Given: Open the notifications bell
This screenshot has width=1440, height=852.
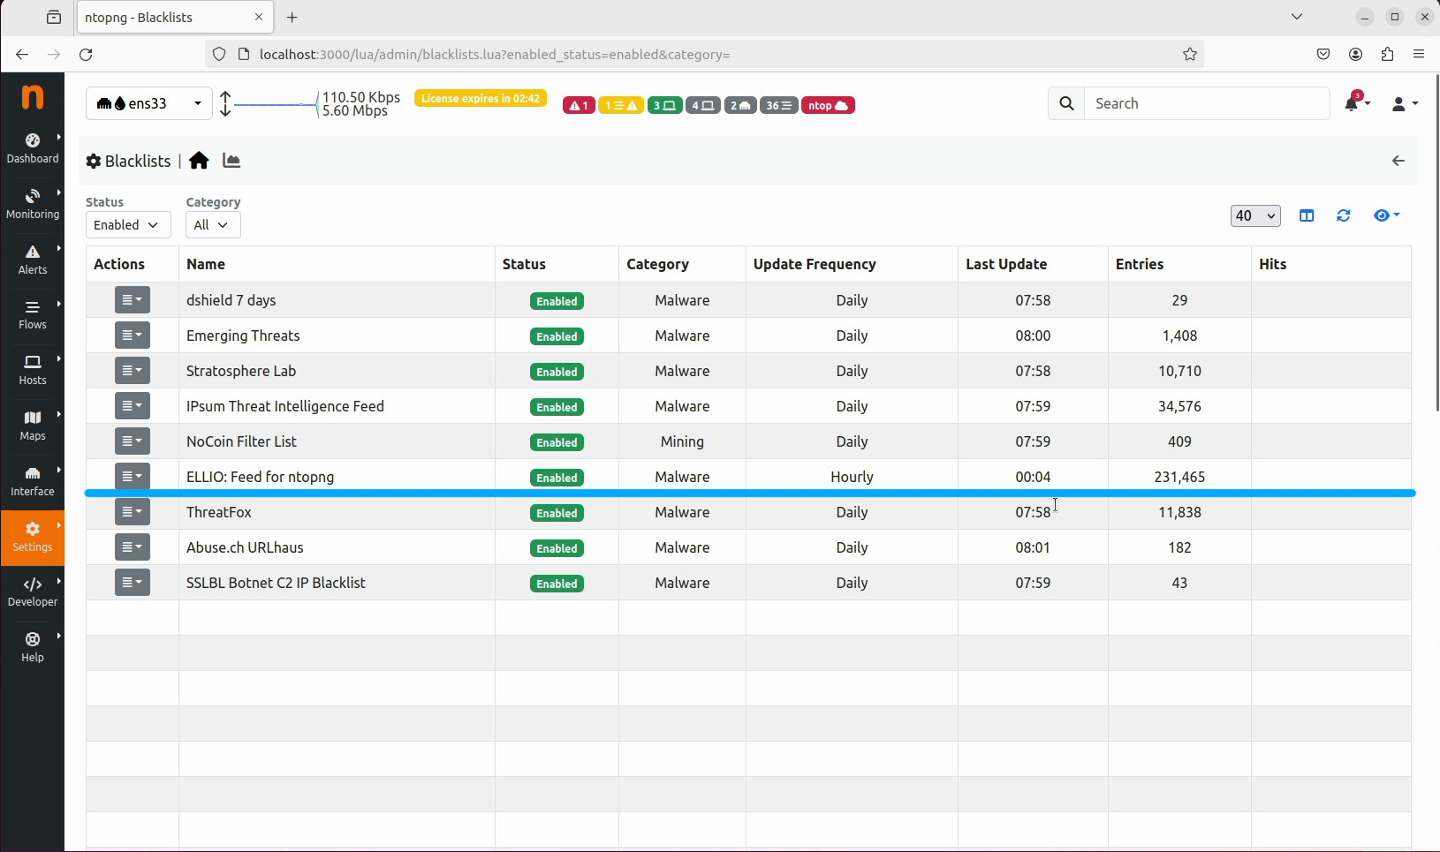Looking at the screenshot, I should tap(1353, 103).
